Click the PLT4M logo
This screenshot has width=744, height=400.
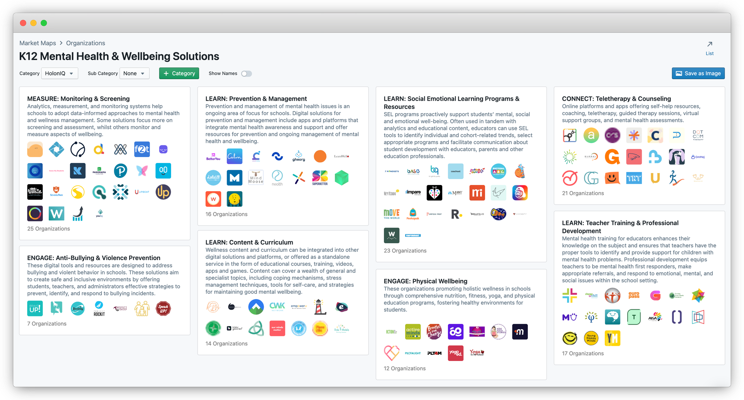click(x=434, y=353)
